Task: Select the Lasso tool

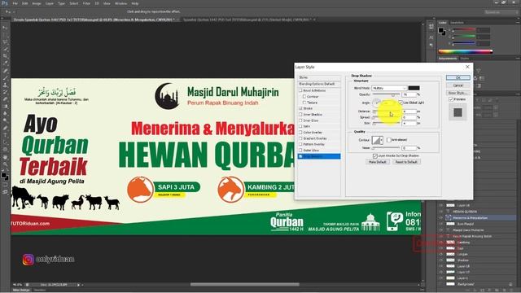Action: [x=5, y=42]
